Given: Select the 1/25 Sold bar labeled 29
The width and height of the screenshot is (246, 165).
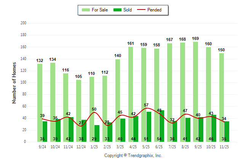Looking at the screenshot, I should point(97,134).
